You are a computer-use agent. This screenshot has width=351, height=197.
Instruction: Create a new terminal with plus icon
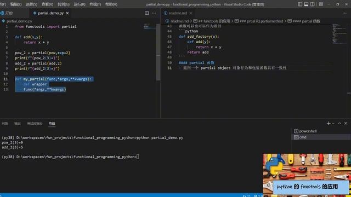click(x=329, y=123)
